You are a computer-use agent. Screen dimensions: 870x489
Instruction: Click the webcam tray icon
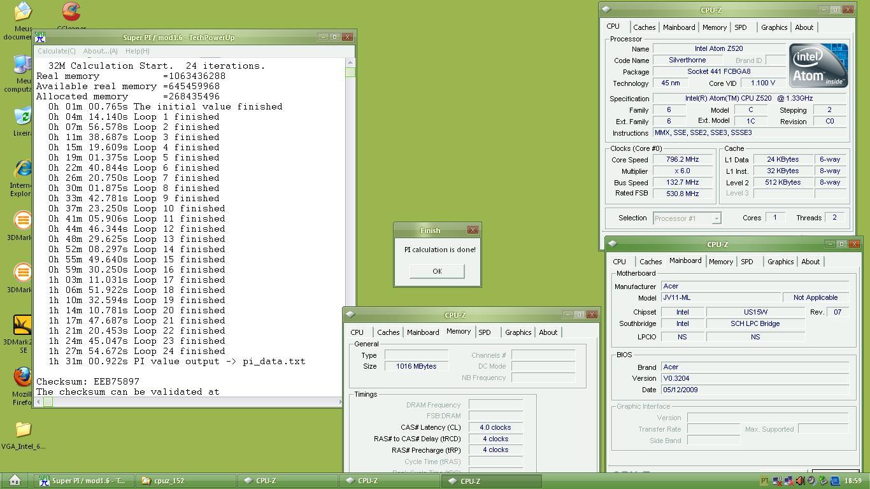click(x=811, y=481)
